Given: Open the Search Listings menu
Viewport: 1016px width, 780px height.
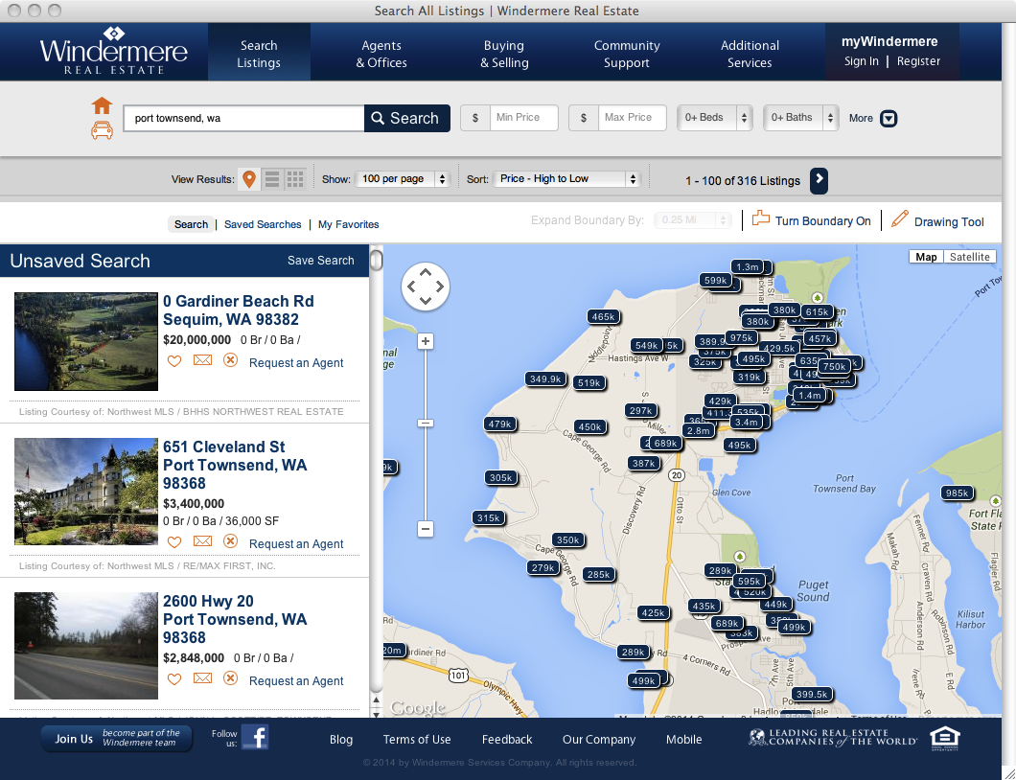Looking at the screenshot, I should pyautogui.click(x=259, y=54).
